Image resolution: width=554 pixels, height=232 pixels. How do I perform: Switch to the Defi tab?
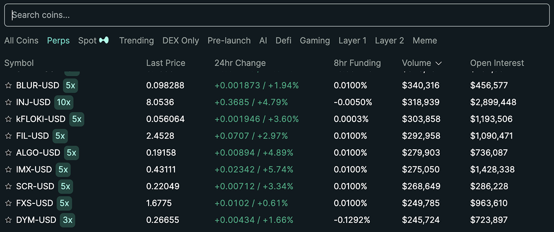click(x=283, y=41)
